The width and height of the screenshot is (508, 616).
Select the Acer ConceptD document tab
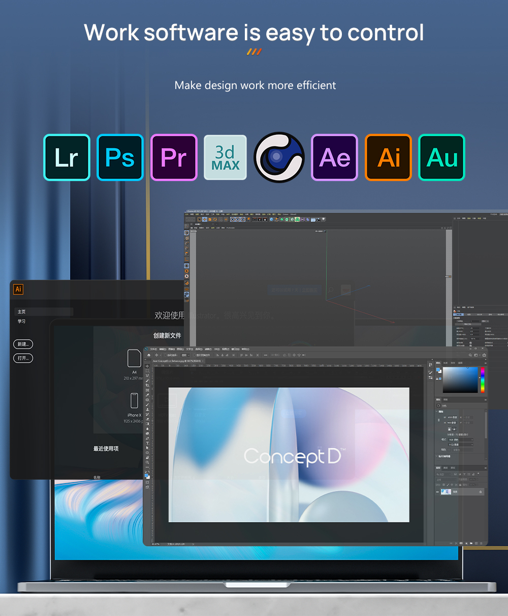coord(175,361)
